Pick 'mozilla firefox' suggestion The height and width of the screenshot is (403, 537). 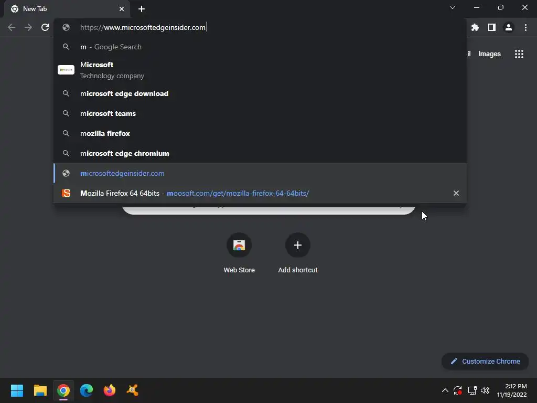tap(260, 133)
